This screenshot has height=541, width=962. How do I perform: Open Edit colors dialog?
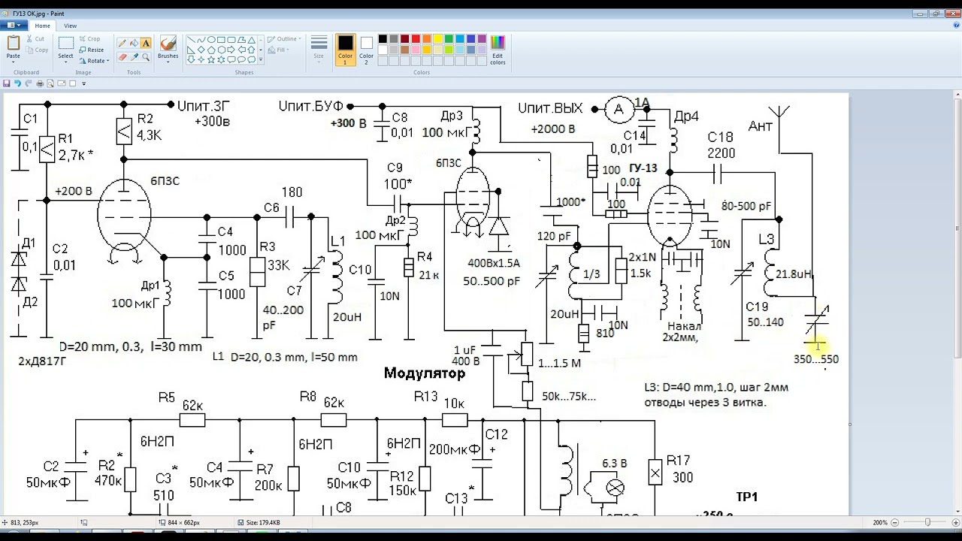coord(498,50)
